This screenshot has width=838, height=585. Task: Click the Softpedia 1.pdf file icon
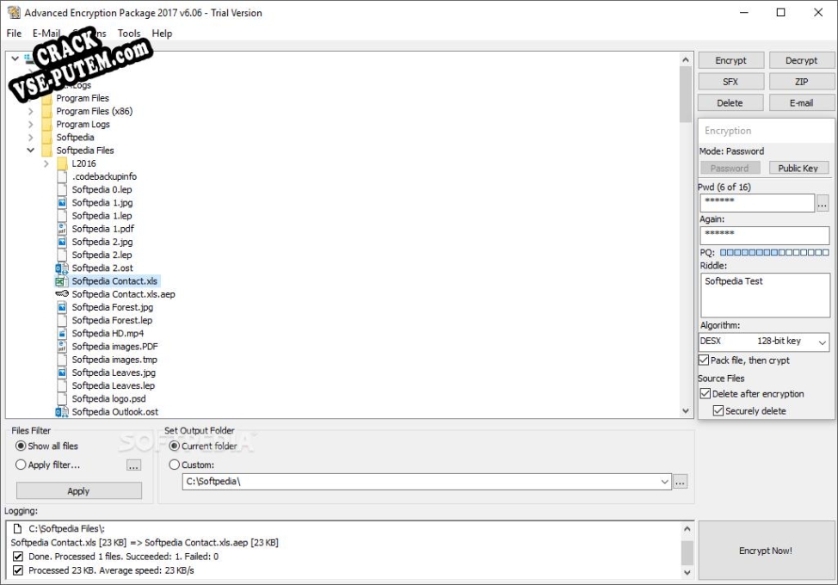(62, 229)
